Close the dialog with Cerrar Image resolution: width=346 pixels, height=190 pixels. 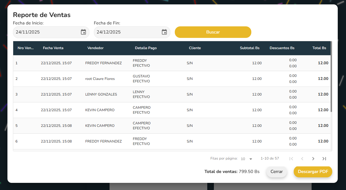click(x=276, y=172)
